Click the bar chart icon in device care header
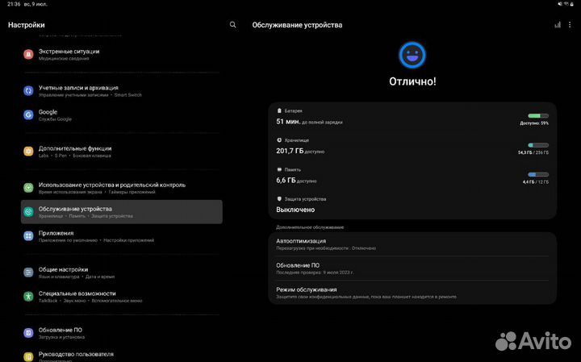Screen dimensions: 581x362 point(557,25)
